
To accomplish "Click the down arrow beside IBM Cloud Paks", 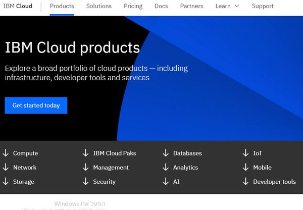I will [x=86, y=153].
